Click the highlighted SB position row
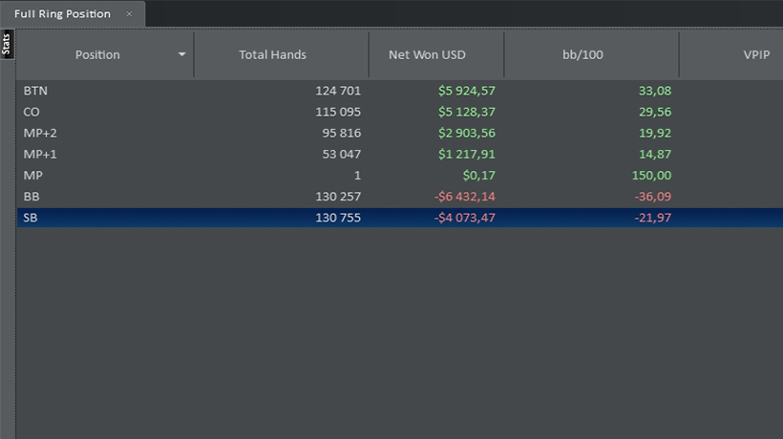Screen dimensions: 783x439 400,218
